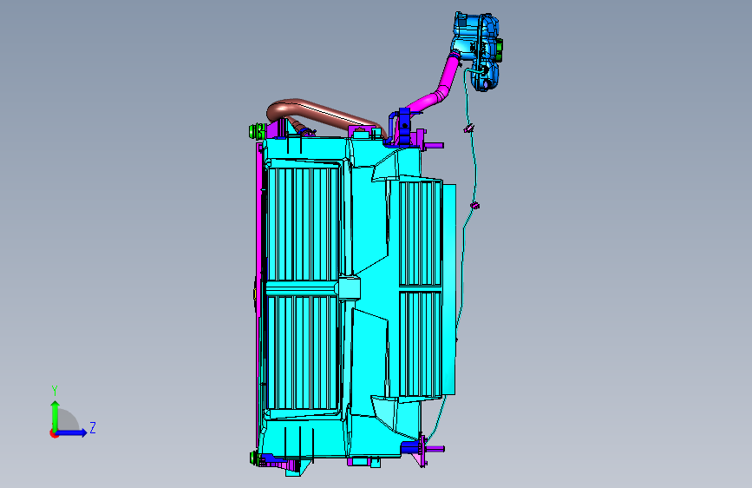
Task: Click the green Y axis arrow of the triad
Action: [55, 415]
